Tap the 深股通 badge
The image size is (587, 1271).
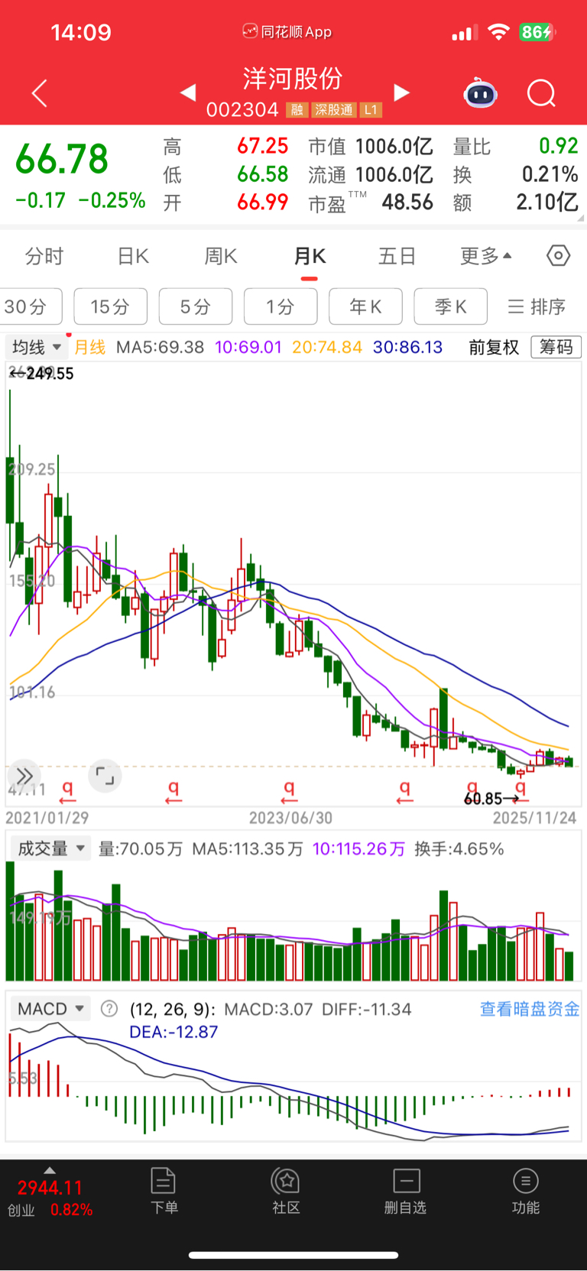click(x=334, y=110)
